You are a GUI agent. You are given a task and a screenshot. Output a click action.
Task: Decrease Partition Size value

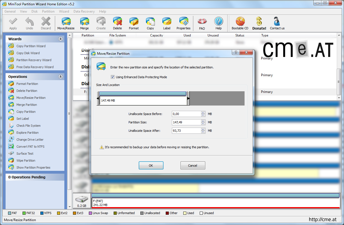pos(203,124)
